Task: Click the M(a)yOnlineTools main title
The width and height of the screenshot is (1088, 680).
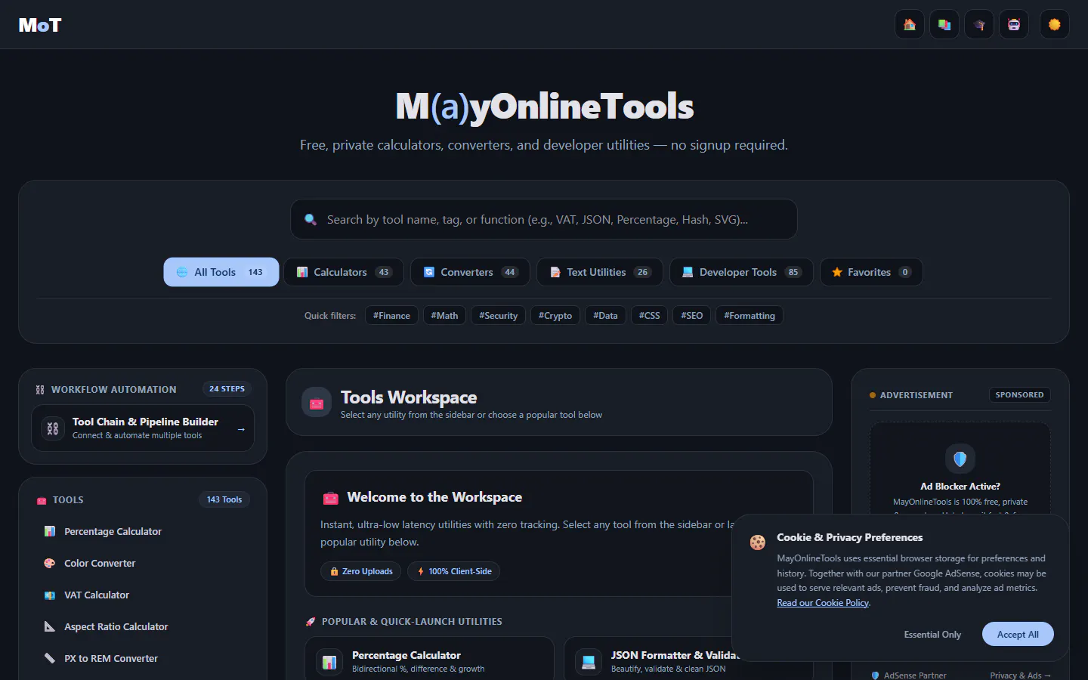Action: 544,107
